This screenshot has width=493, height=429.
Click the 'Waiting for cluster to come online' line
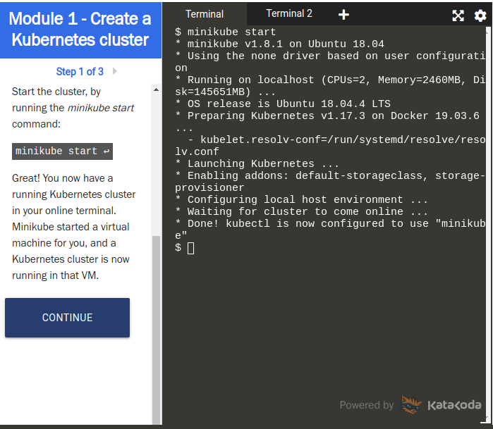point(301,211)
